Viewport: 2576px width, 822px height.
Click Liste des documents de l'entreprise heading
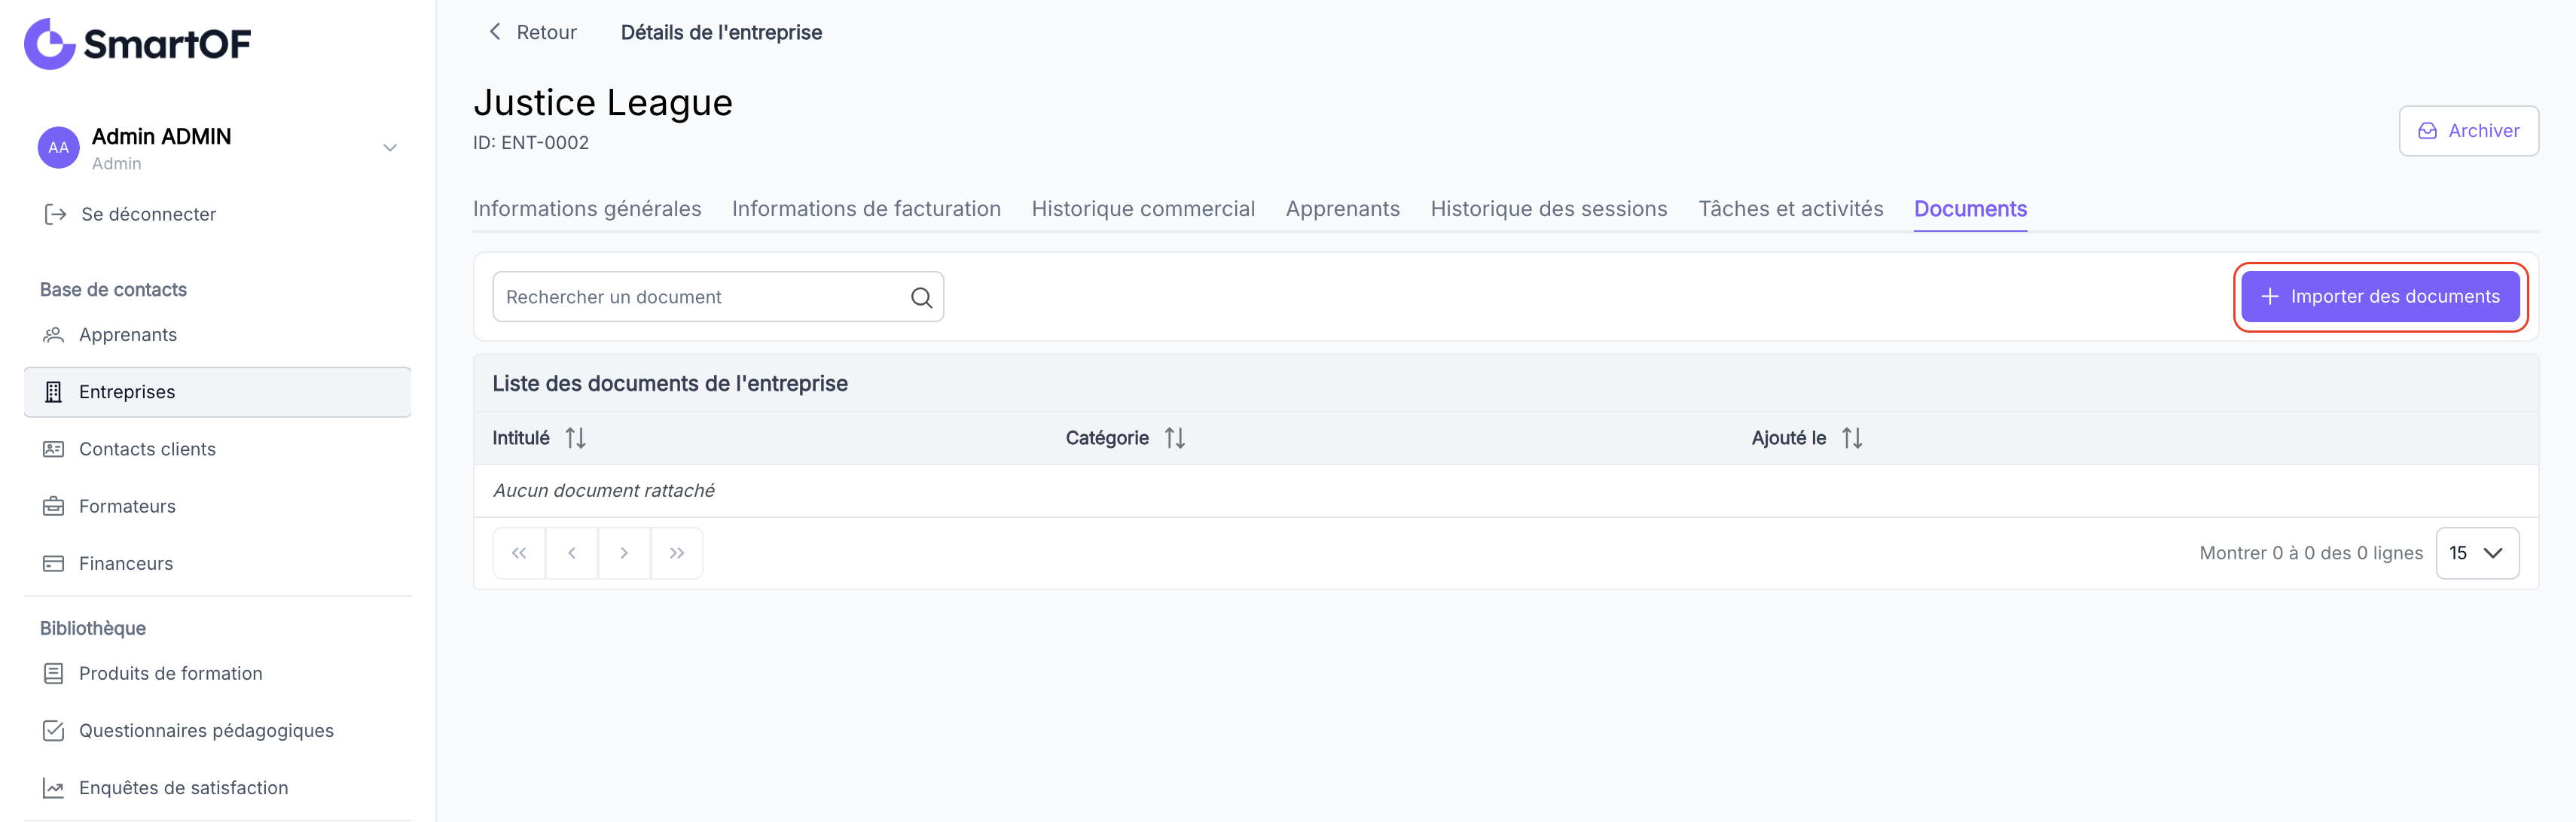670,384
